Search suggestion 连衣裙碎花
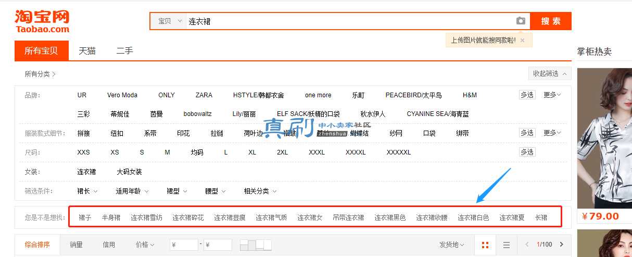632x257 pixels. coord(188,217)
